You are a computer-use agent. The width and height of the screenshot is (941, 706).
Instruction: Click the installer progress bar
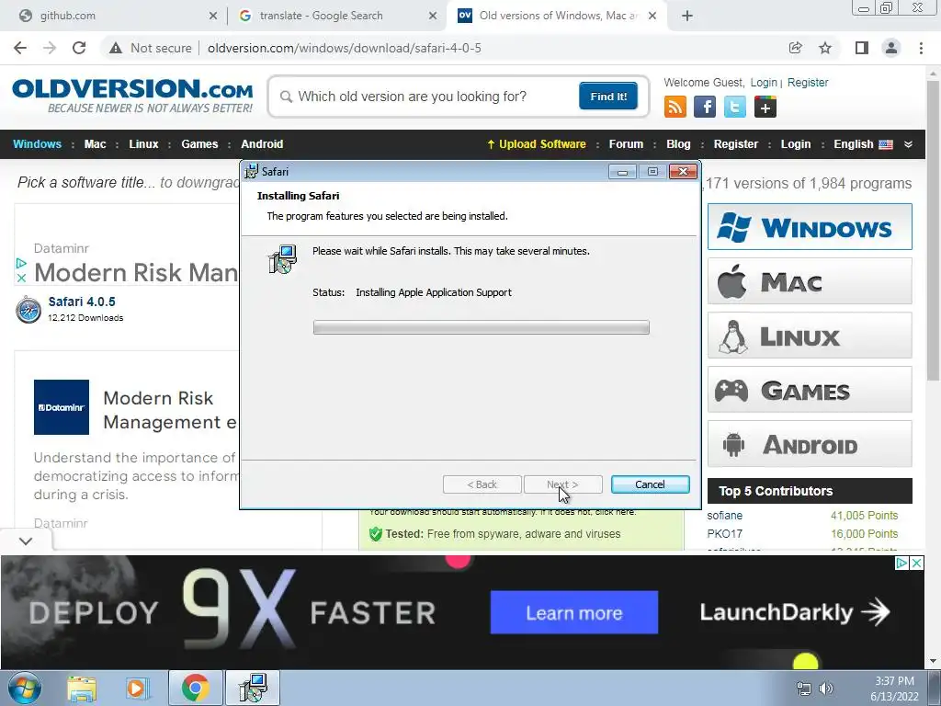[x=482, y=327]
